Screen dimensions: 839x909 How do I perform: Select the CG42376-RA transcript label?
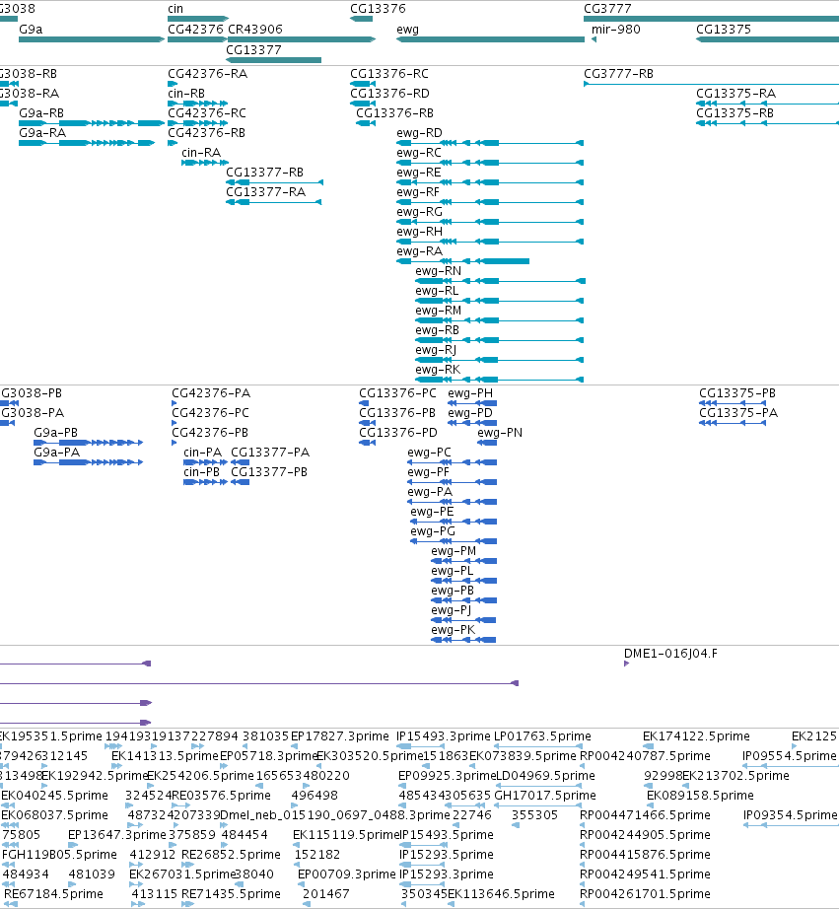[208, 74]
